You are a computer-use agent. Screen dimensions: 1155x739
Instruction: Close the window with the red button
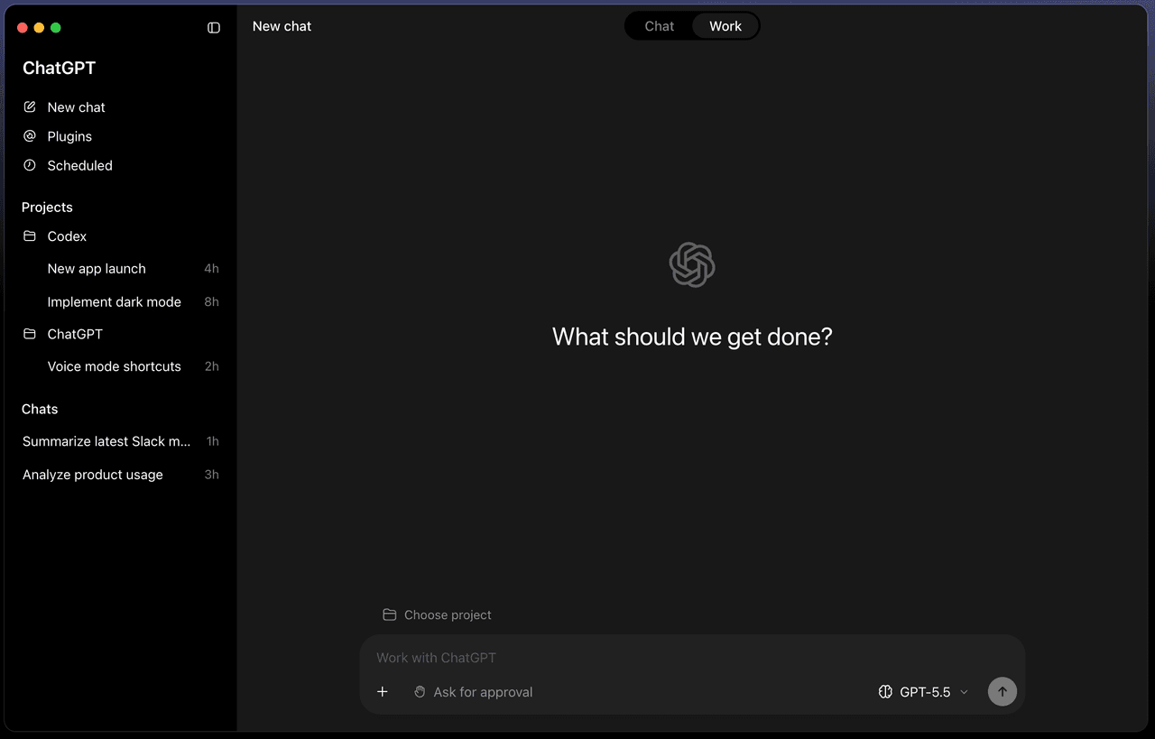click(23, 28)
